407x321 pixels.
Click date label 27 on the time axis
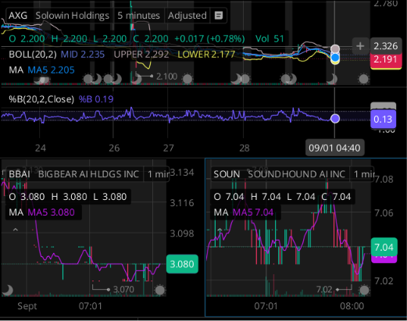click(x=169, y=148)
